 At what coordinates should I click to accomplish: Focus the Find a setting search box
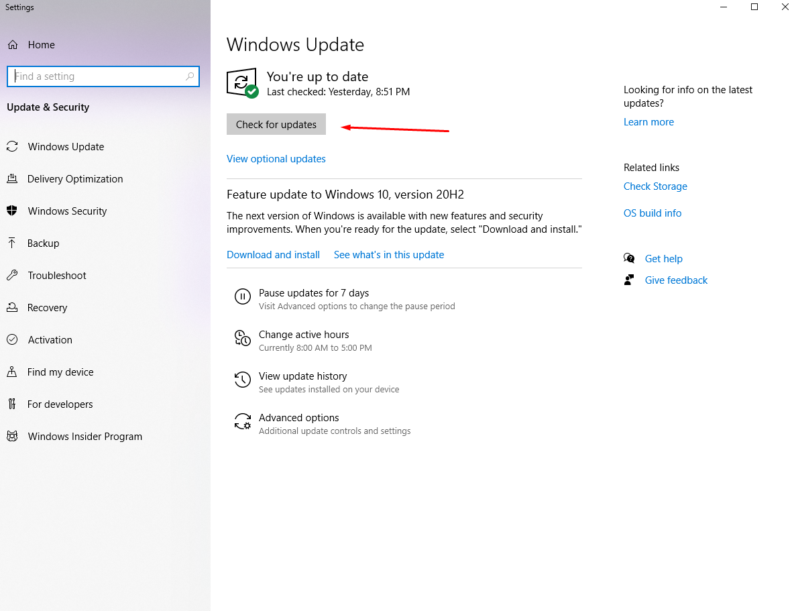coord(103,76)
